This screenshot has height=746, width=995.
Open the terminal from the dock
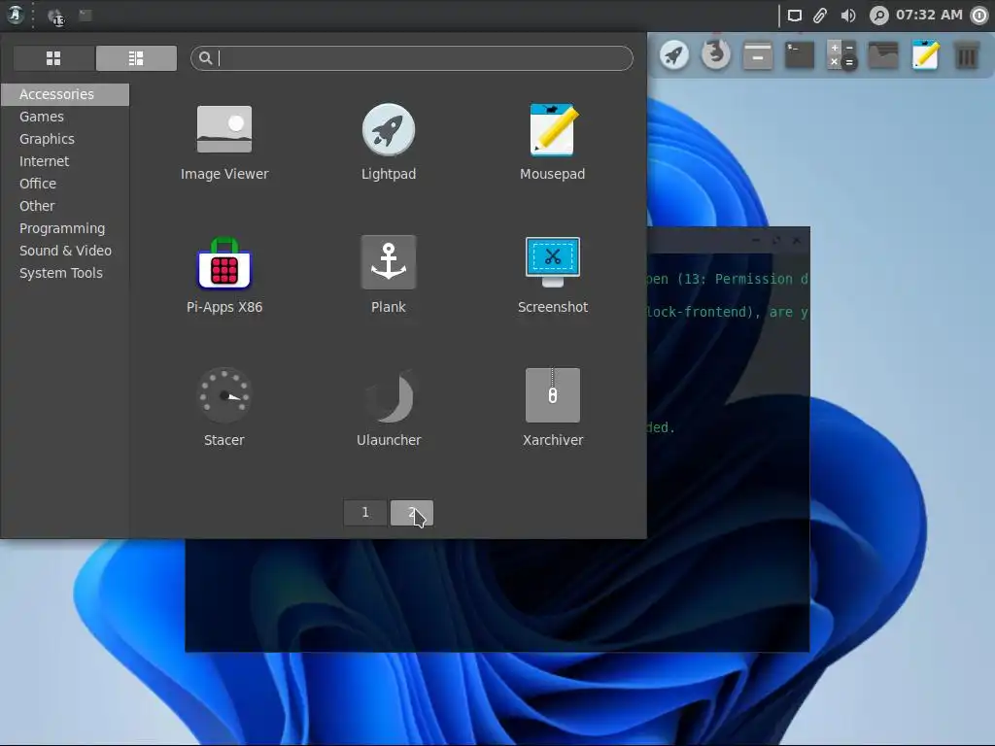(x=800, y=55)
